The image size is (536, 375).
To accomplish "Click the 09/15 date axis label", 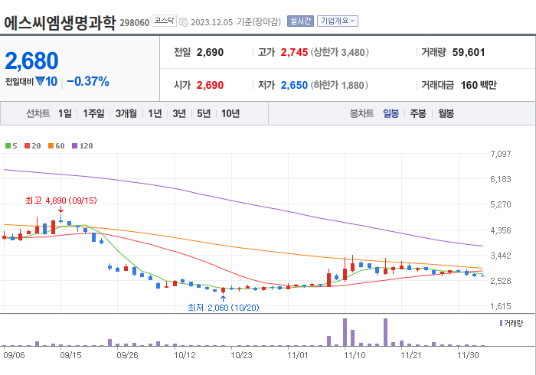I will click(x=70, y=355).
